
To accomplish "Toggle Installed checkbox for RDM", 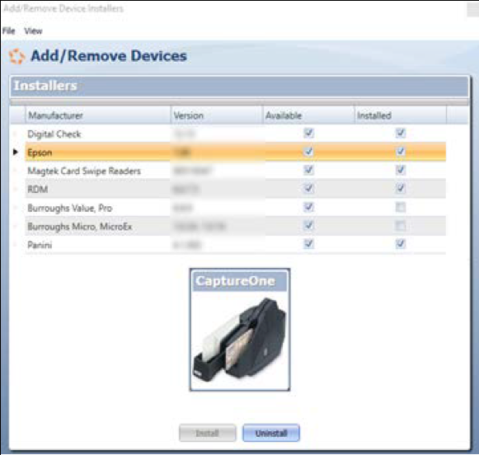I will (401, 189).
